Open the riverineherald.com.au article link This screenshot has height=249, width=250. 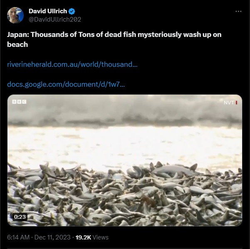[72, 64]
